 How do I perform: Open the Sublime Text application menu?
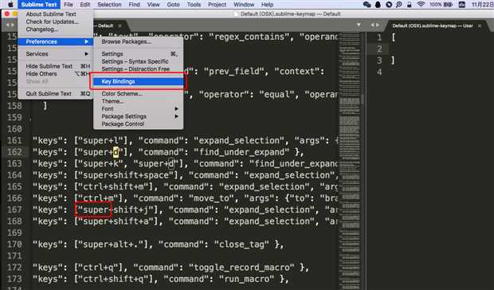pyautogui.click(x=39, y=5)
